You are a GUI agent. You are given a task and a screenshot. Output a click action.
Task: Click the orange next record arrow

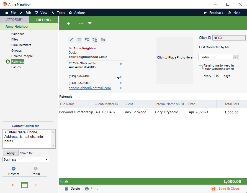36,185
